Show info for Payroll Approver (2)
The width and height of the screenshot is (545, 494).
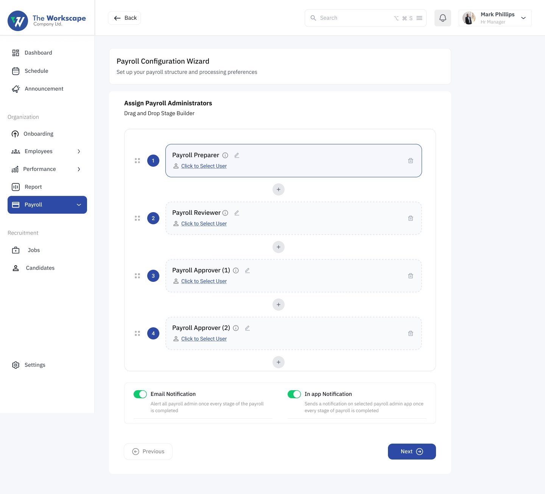click(236, 328)
